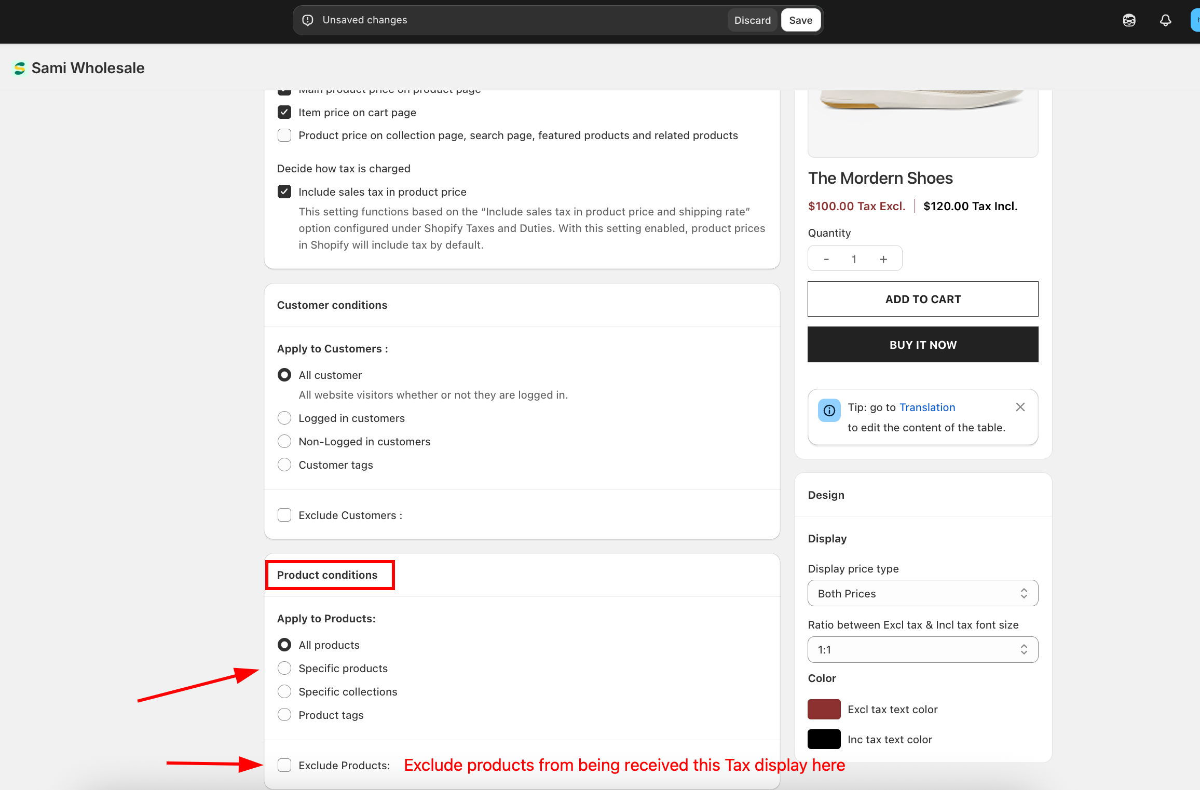Click the Sami Wholesale app logo
1200x790 pixels.
[x=20, y=68]
